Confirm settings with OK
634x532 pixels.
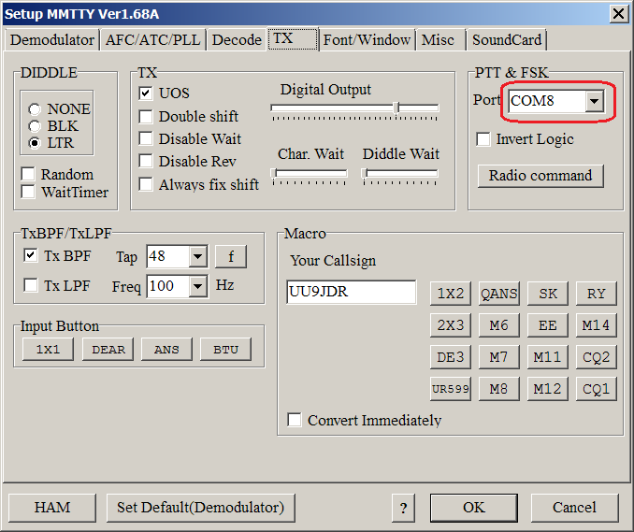point(474,508)
